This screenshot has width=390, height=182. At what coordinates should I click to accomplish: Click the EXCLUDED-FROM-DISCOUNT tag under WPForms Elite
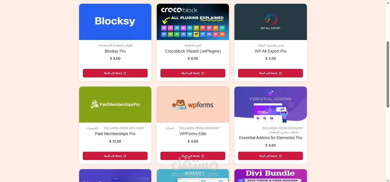pyautogui.click(x=200, y=128)
